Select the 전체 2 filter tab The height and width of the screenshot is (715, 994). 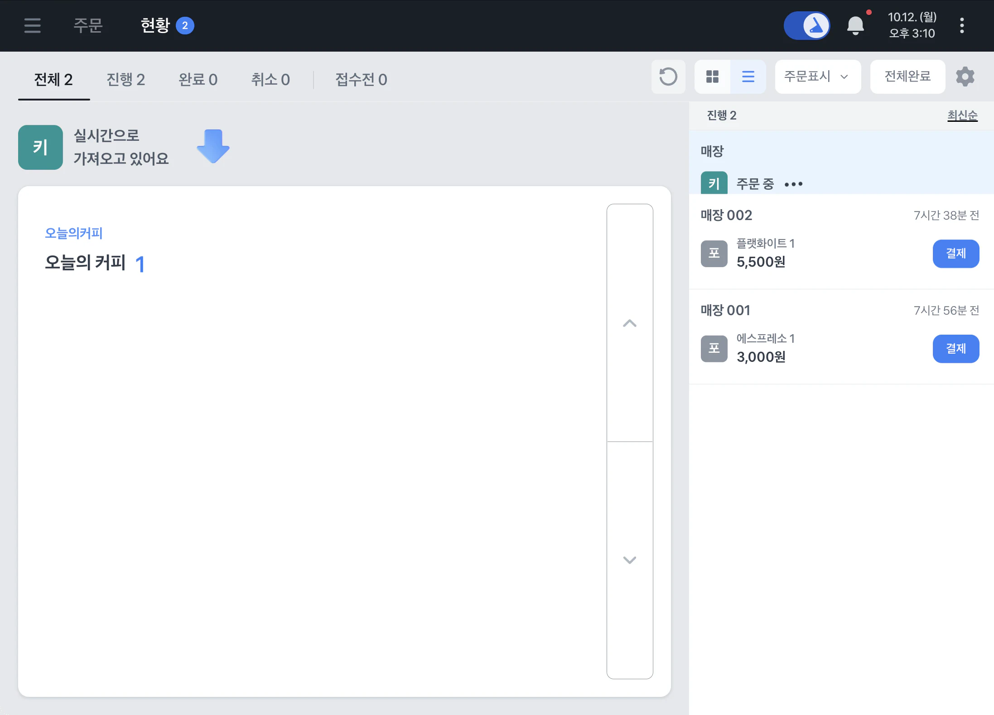[x=53, y=80]
